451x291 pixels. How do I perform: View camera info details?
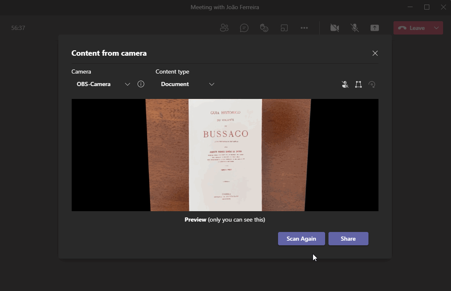tap(141, 84)
